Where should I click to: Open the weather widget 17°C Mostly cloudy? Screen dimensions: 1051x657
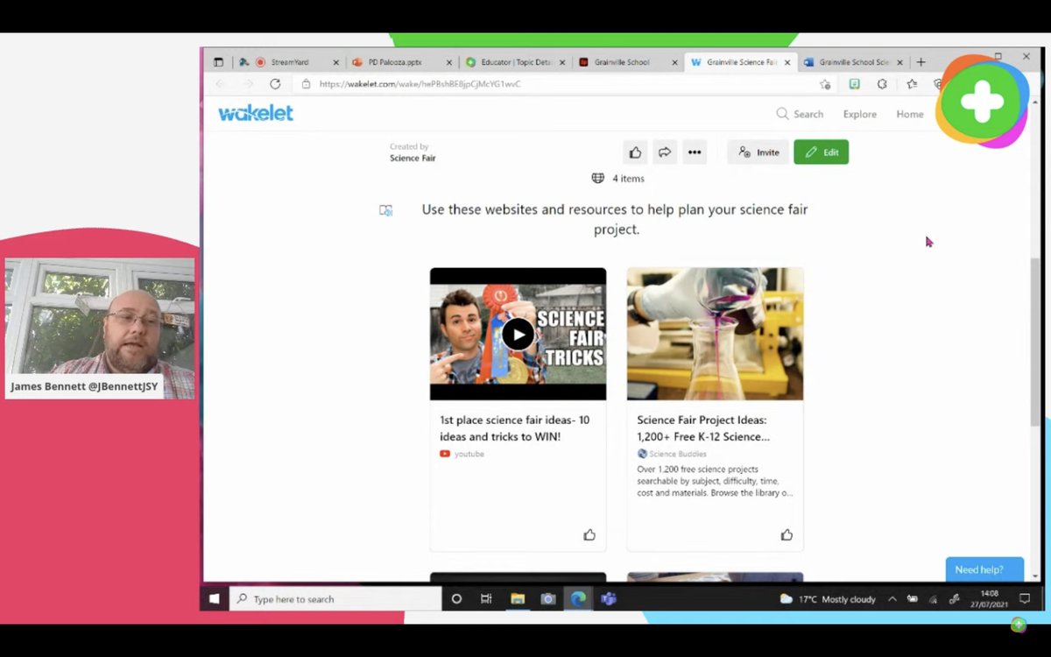pos(828,599)
